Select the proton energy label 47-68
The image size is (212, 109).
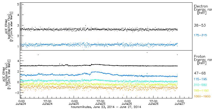click(200, 73)
